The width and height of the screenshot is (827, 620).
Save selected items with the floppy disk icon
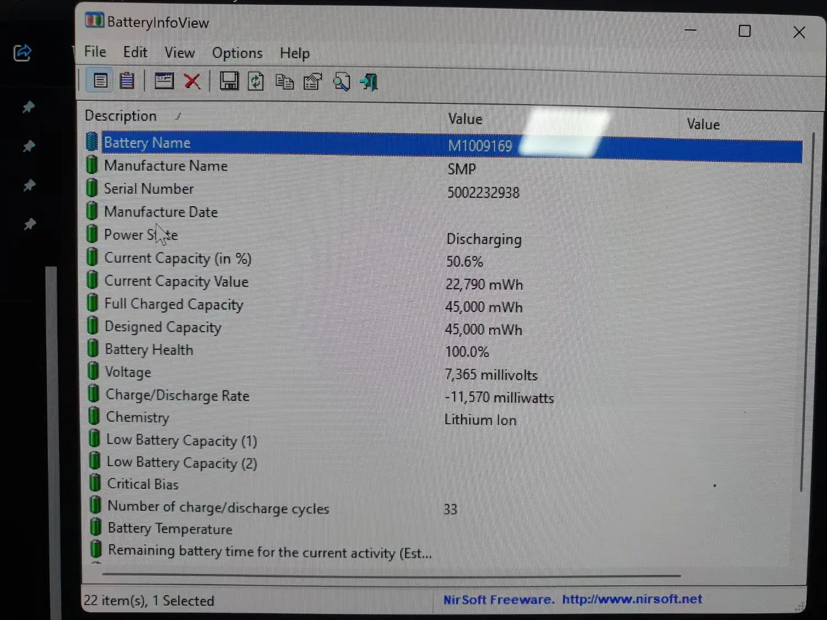229,82
